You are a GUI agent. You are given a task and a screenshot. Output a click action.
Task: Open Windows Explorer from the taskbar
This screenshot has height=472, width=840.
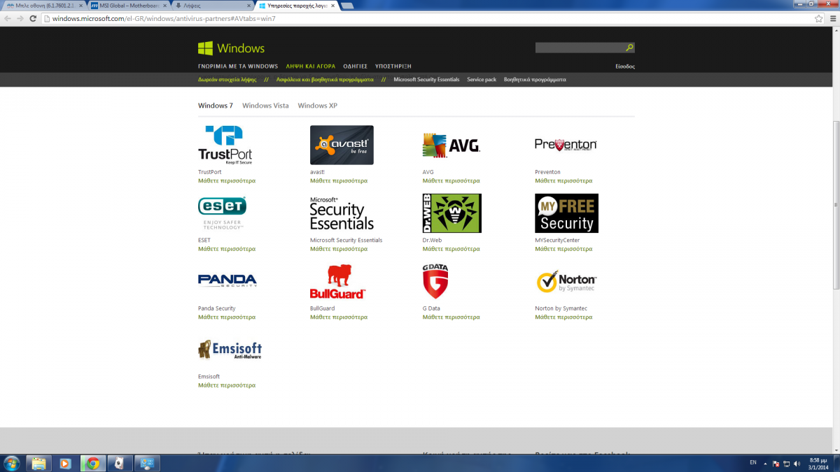pos(38,463)
